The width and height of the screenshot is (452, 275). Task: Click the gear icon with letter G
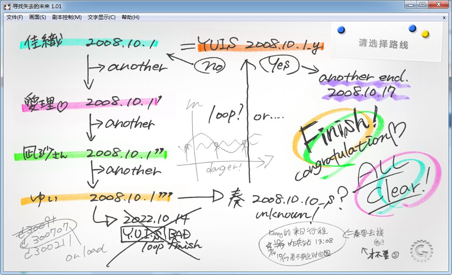[x=422, y=252]
